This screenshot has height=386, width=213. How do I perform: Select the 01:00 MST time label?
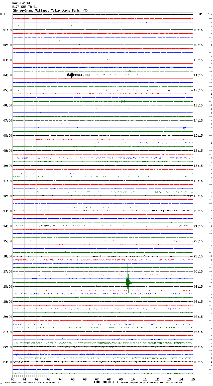point(8,30)
